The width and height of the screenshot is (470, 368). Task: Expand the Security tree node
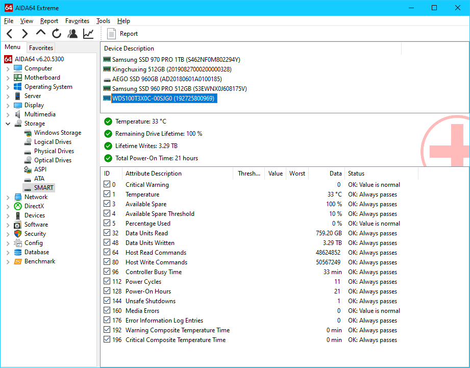[8, 234]
